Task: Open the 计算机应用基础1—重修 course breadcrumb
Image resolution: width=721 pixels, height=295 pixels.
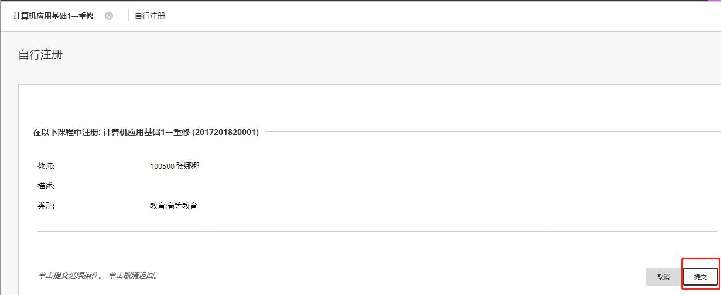Action: (53, 16)
